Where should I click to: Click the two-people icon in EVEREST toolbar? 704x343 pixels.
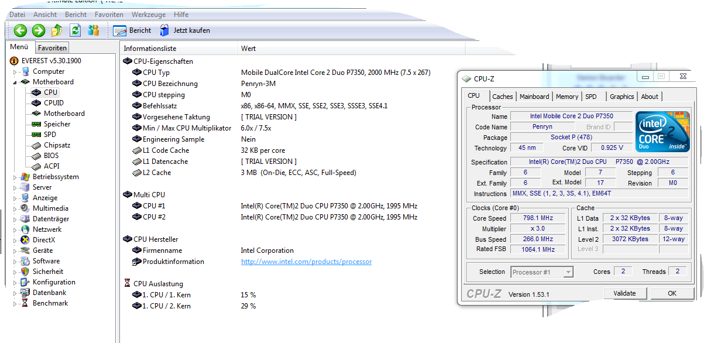[x=93, y=30]
